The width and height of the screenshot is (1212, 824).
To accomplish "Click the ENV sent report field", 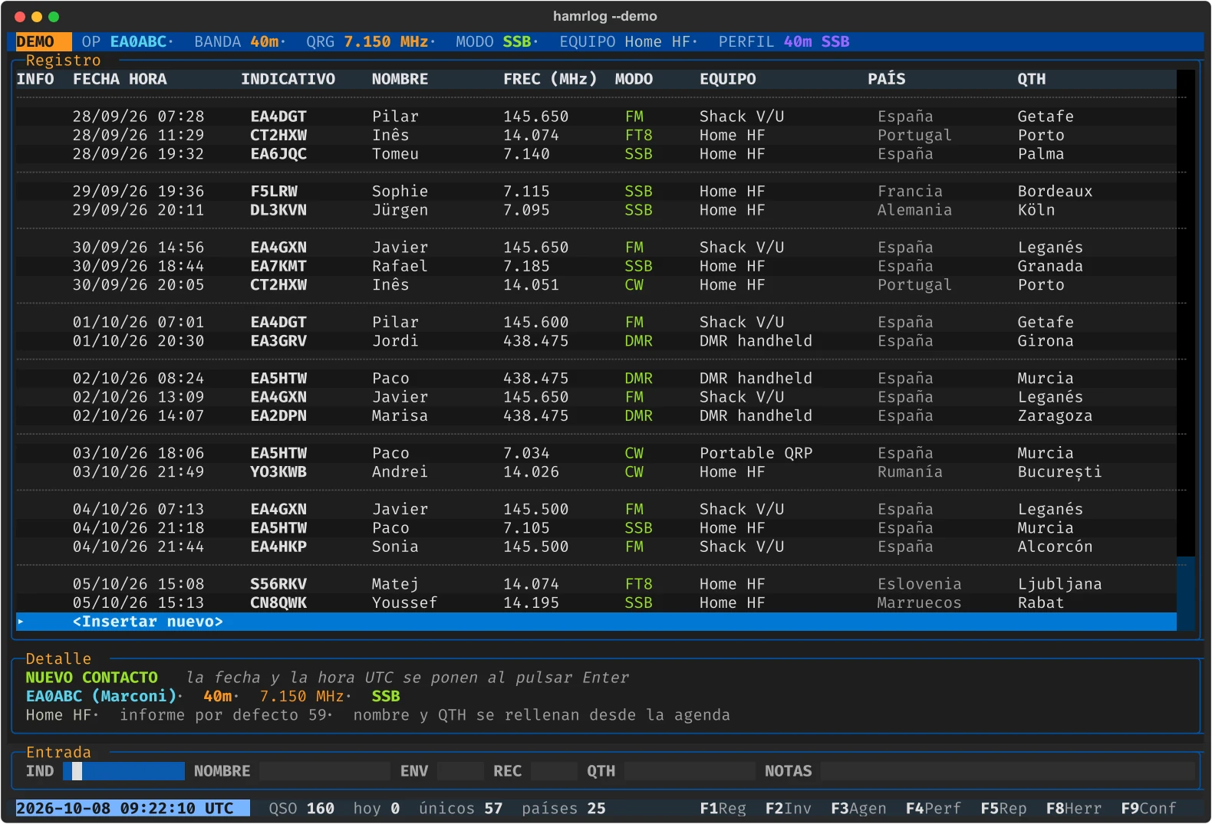I will (461, 771).
